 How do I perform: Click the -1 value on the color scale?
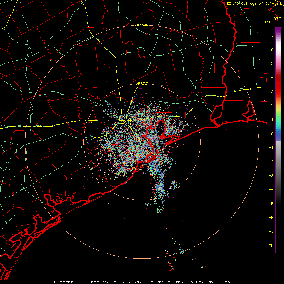click(271, 148)
